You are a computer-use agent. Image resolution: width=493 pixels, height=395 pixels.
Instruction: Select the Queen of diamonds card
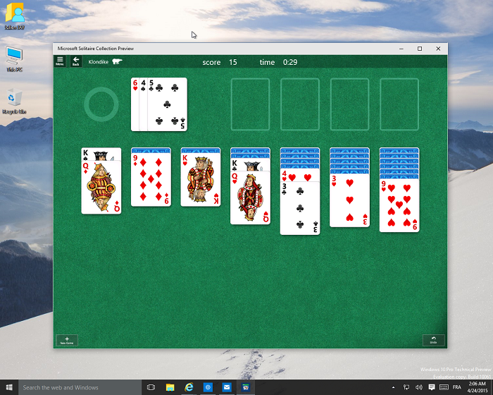pyautogui.click(x=101, y=188)
